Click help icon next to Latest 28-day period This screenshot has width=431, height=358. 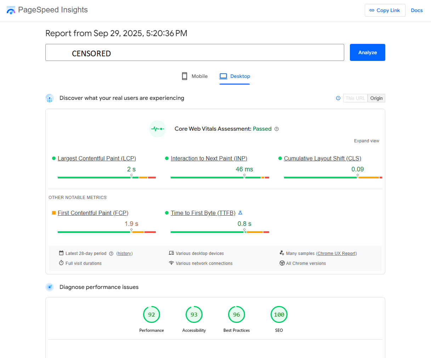tap(111, 254)
